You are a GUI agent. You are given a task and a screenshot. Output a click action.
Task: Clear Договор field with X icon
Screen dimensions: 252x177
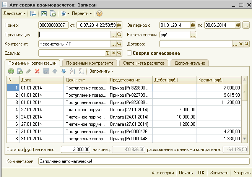[x=241, y=44]
